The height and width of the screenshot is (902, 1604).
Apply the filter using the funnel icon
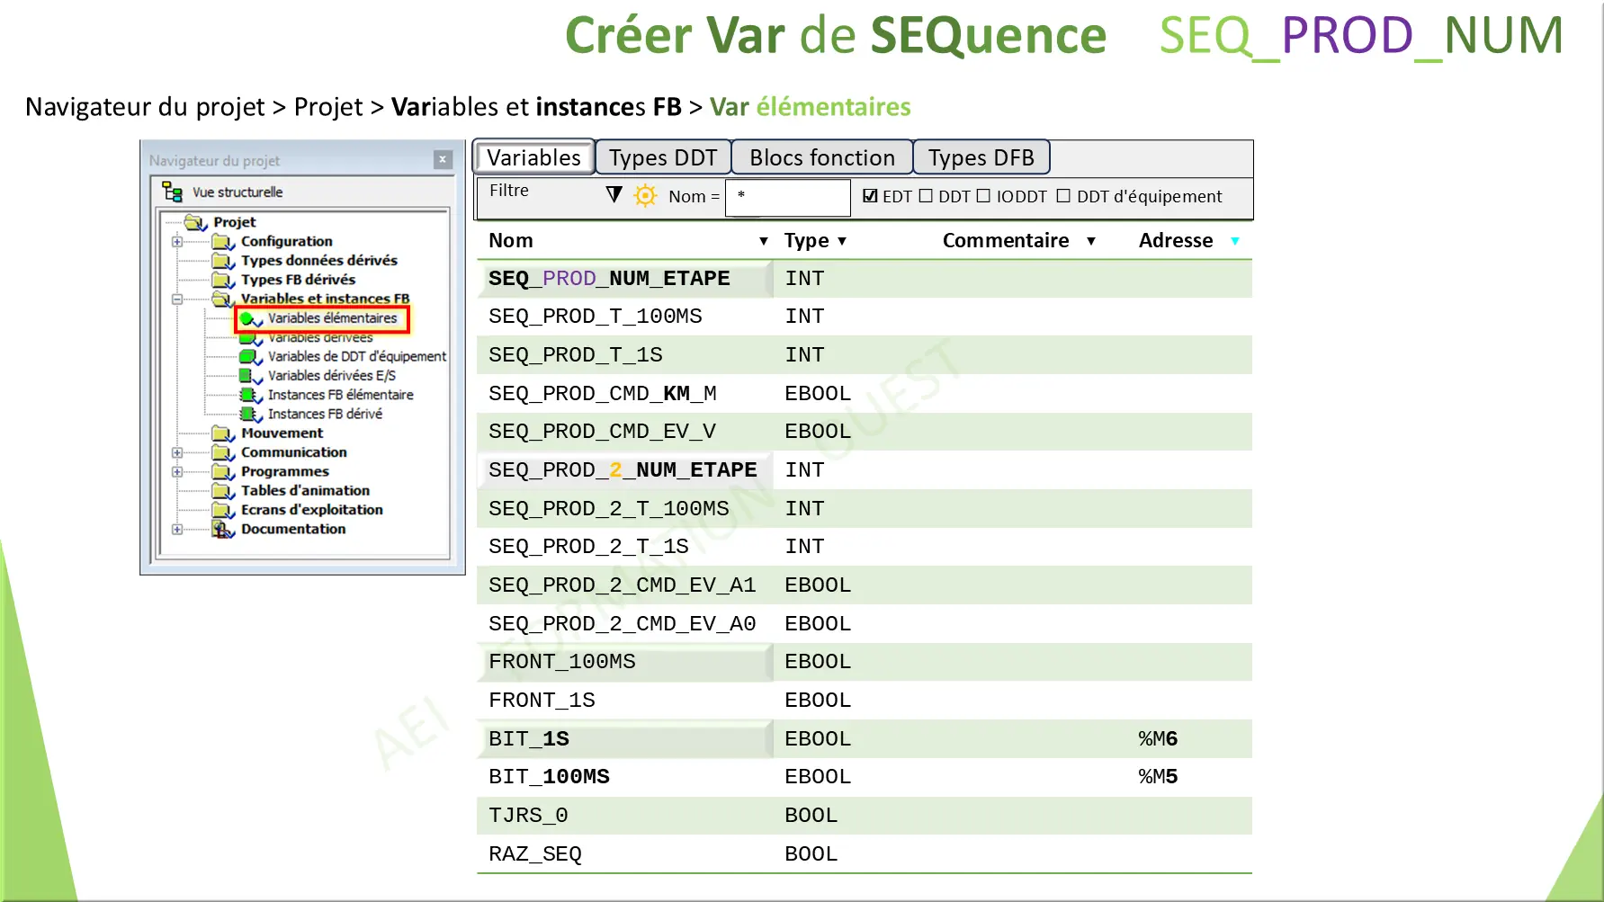(613, 194)
